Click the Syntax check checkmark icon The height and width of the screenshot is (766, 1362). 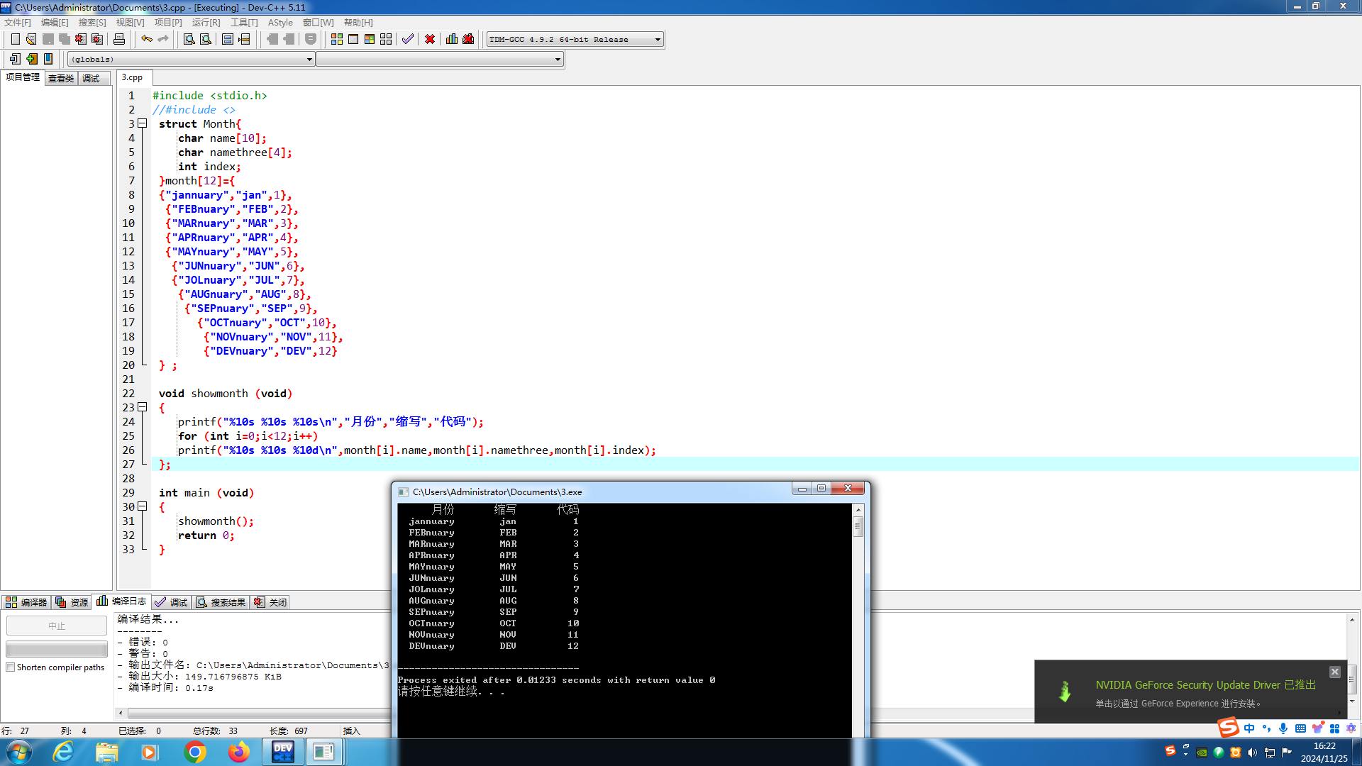(407, 39)
